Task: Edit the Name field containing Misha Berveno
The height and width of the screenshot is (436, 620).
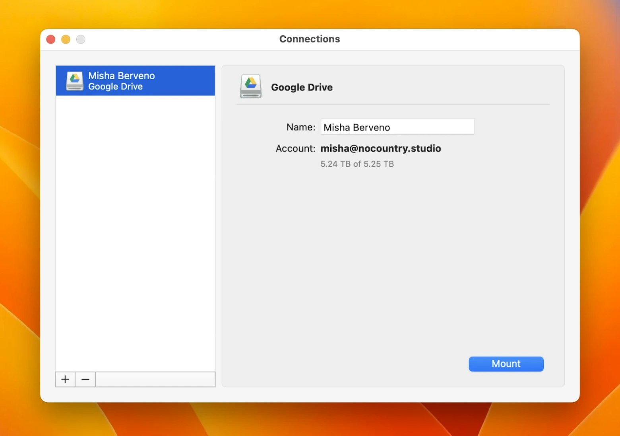Action: click(x=397, y=127)
